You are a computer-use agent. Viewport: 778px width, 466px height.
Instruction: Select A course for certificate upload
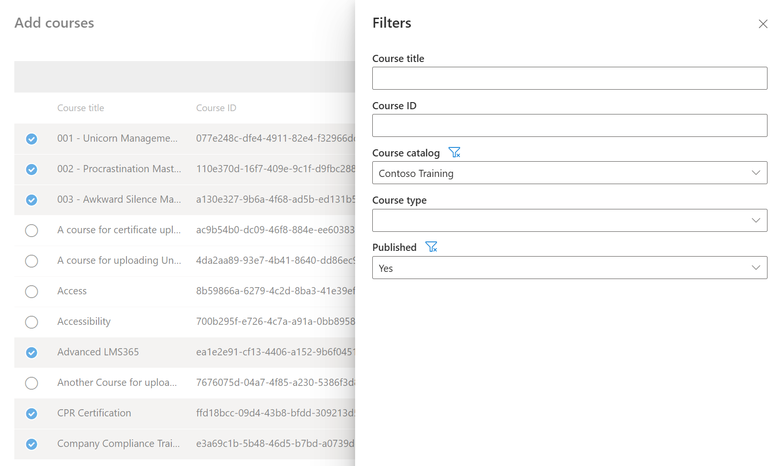pyautogui.click(x=32, y=230)
